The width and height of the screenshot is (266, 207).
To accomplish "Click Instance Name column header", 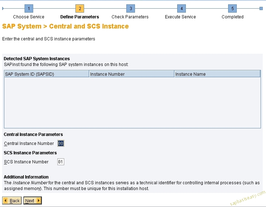I will (217, 74).
